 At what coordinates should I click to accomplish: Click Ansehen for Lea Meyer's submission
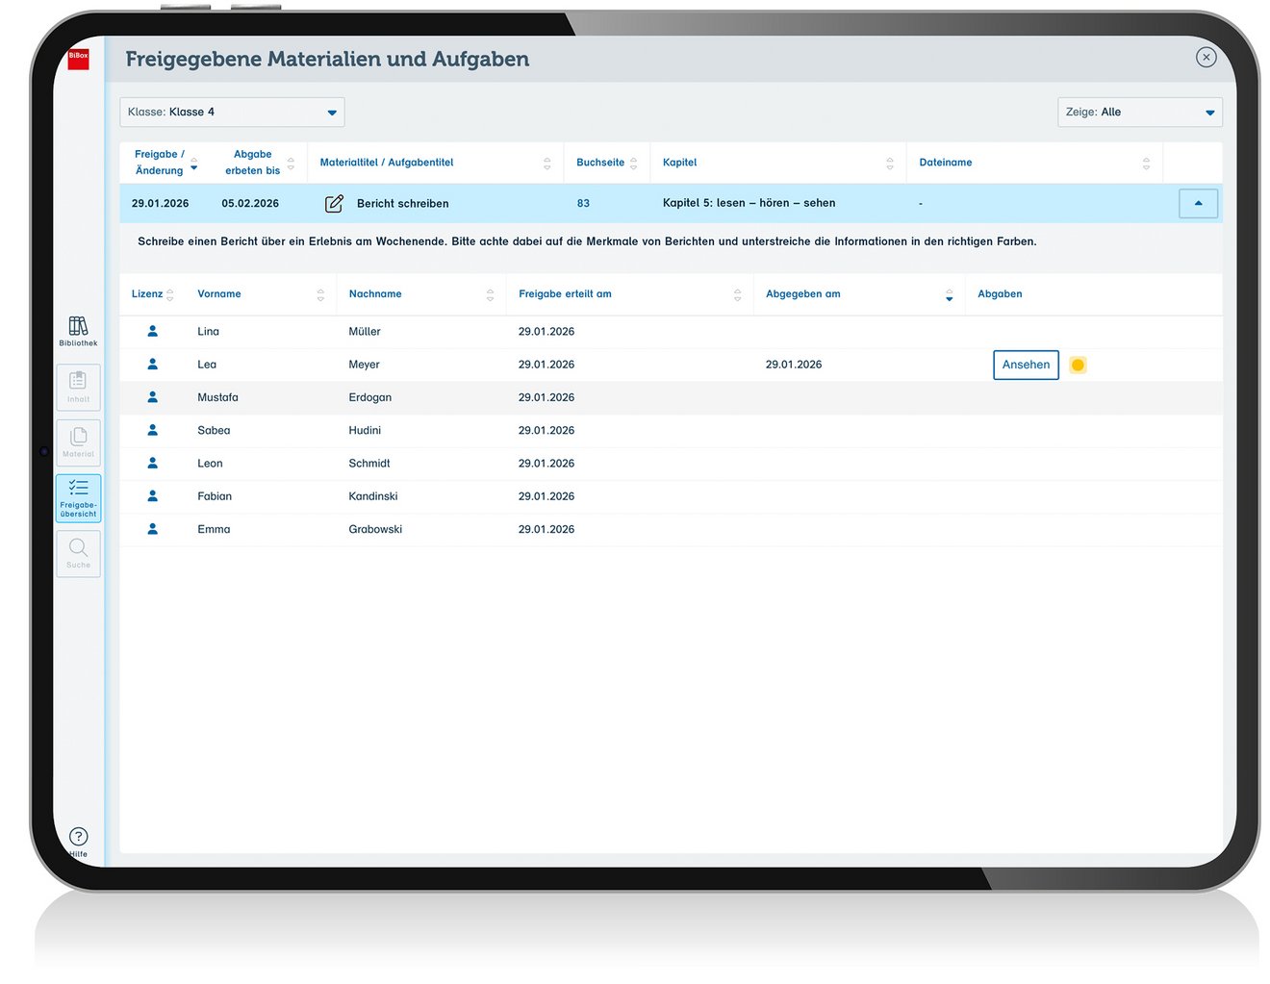(x=1026, y=365)
